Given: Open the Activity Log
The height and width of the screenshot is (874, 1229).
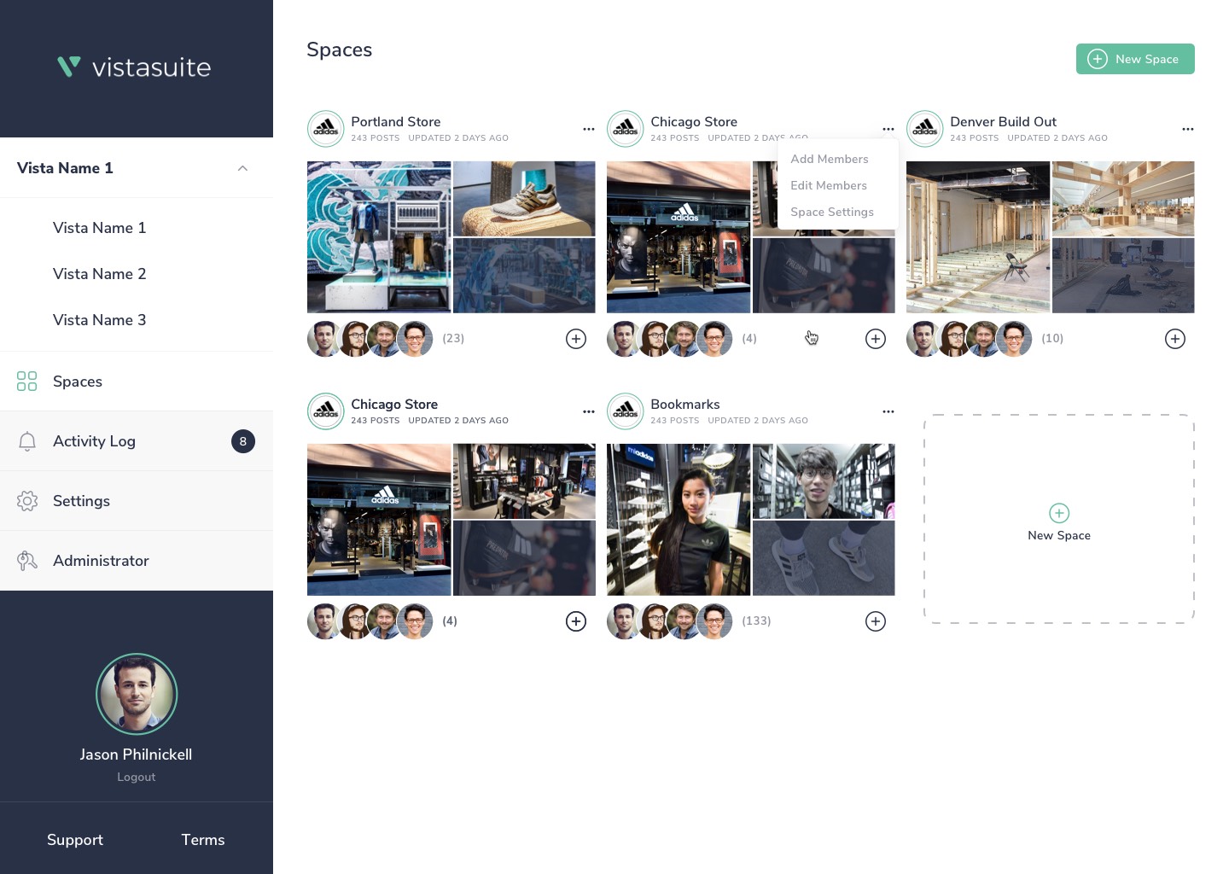Looking at the screenshot, I should [137, 441].
